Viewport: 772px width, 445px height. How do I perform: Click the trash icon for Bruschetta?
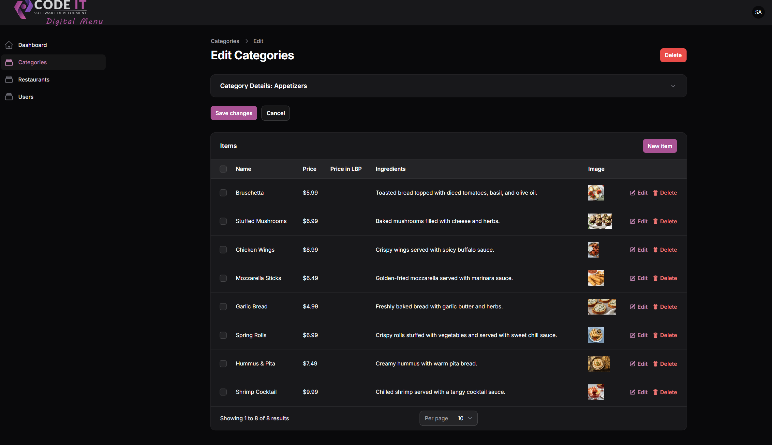[x=655, y=193]
